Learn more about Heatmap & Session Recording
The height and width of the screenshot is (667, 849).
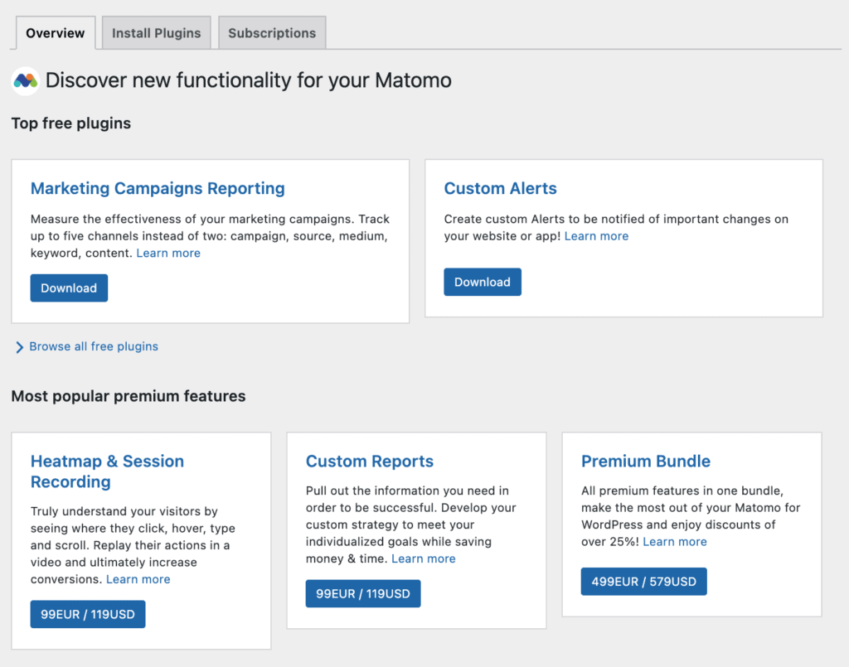(x=138, y=579)
